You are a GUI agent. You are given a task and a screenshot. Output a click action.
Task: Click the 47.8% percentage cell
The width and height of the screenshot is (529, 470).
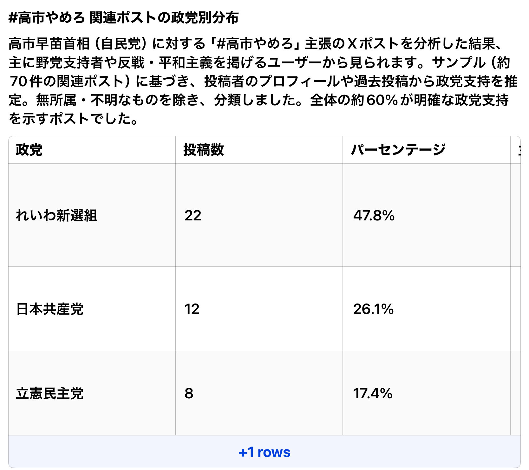[374, 215]
